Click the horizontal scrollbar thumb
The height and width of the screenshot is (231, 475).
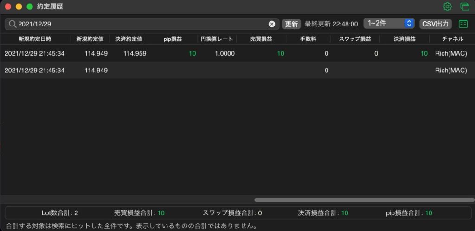[364, 200]
